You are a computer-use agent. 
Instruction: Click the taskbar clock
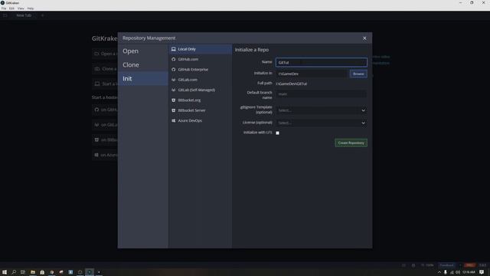coord(469,272)
